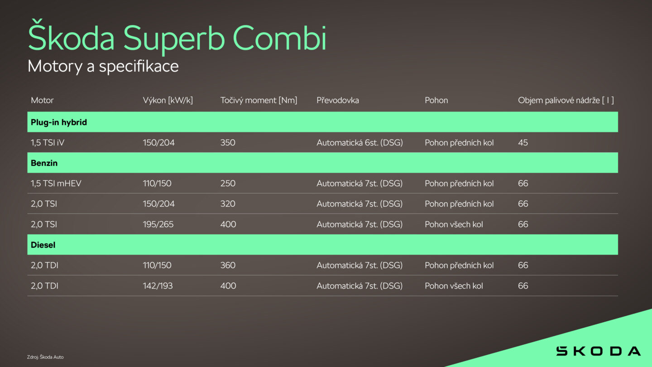Click the Motor column header

click(x=42, y=100)
